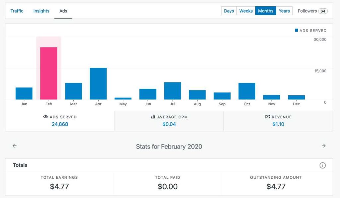Go to previous month with left arrow
340x198 pixels.
point(15,146)
